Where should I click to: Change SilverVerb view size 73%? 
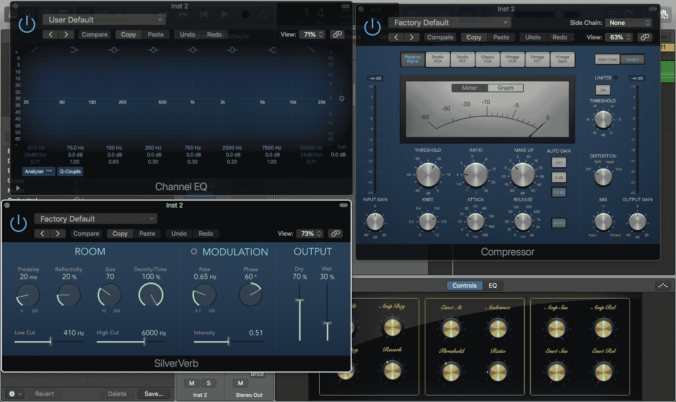[x=310, y=233]
